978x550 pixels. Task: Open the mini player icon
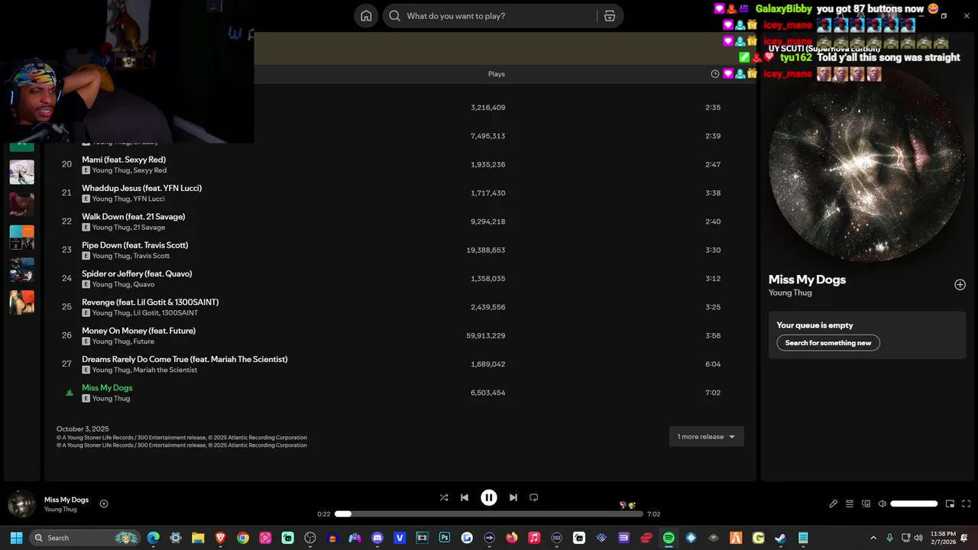[x=950, y=504]
